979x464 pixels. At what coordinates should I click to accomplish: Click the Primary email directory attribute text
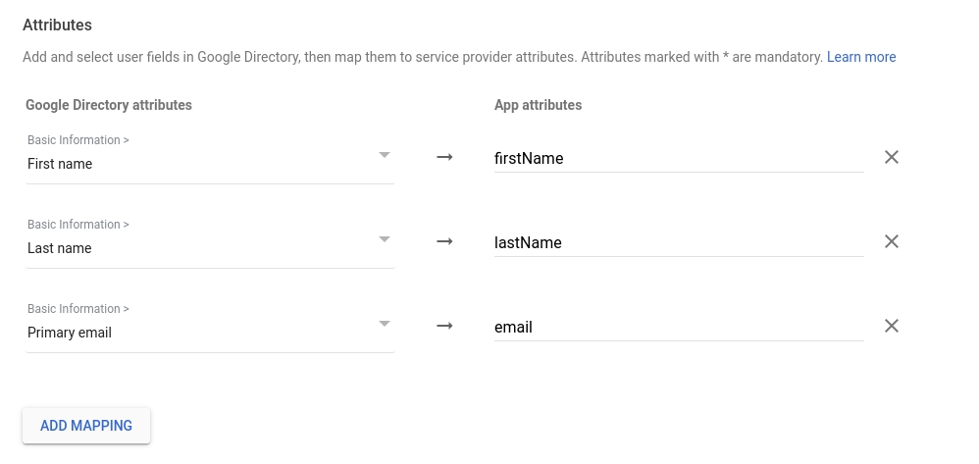click(70, 333)
